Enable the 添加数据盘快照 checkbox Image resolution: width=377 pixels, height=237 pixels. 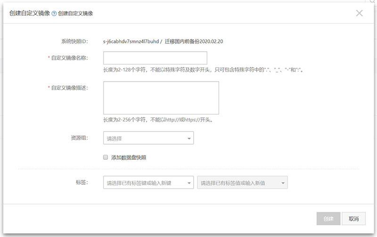[106, 157]
